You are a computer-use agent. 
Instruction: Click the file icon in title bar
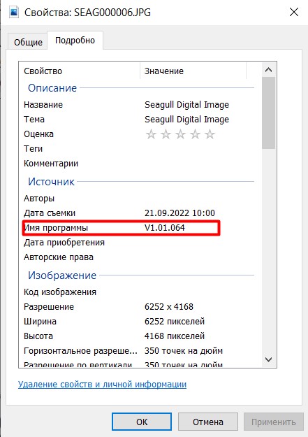[x=14, y=13]
